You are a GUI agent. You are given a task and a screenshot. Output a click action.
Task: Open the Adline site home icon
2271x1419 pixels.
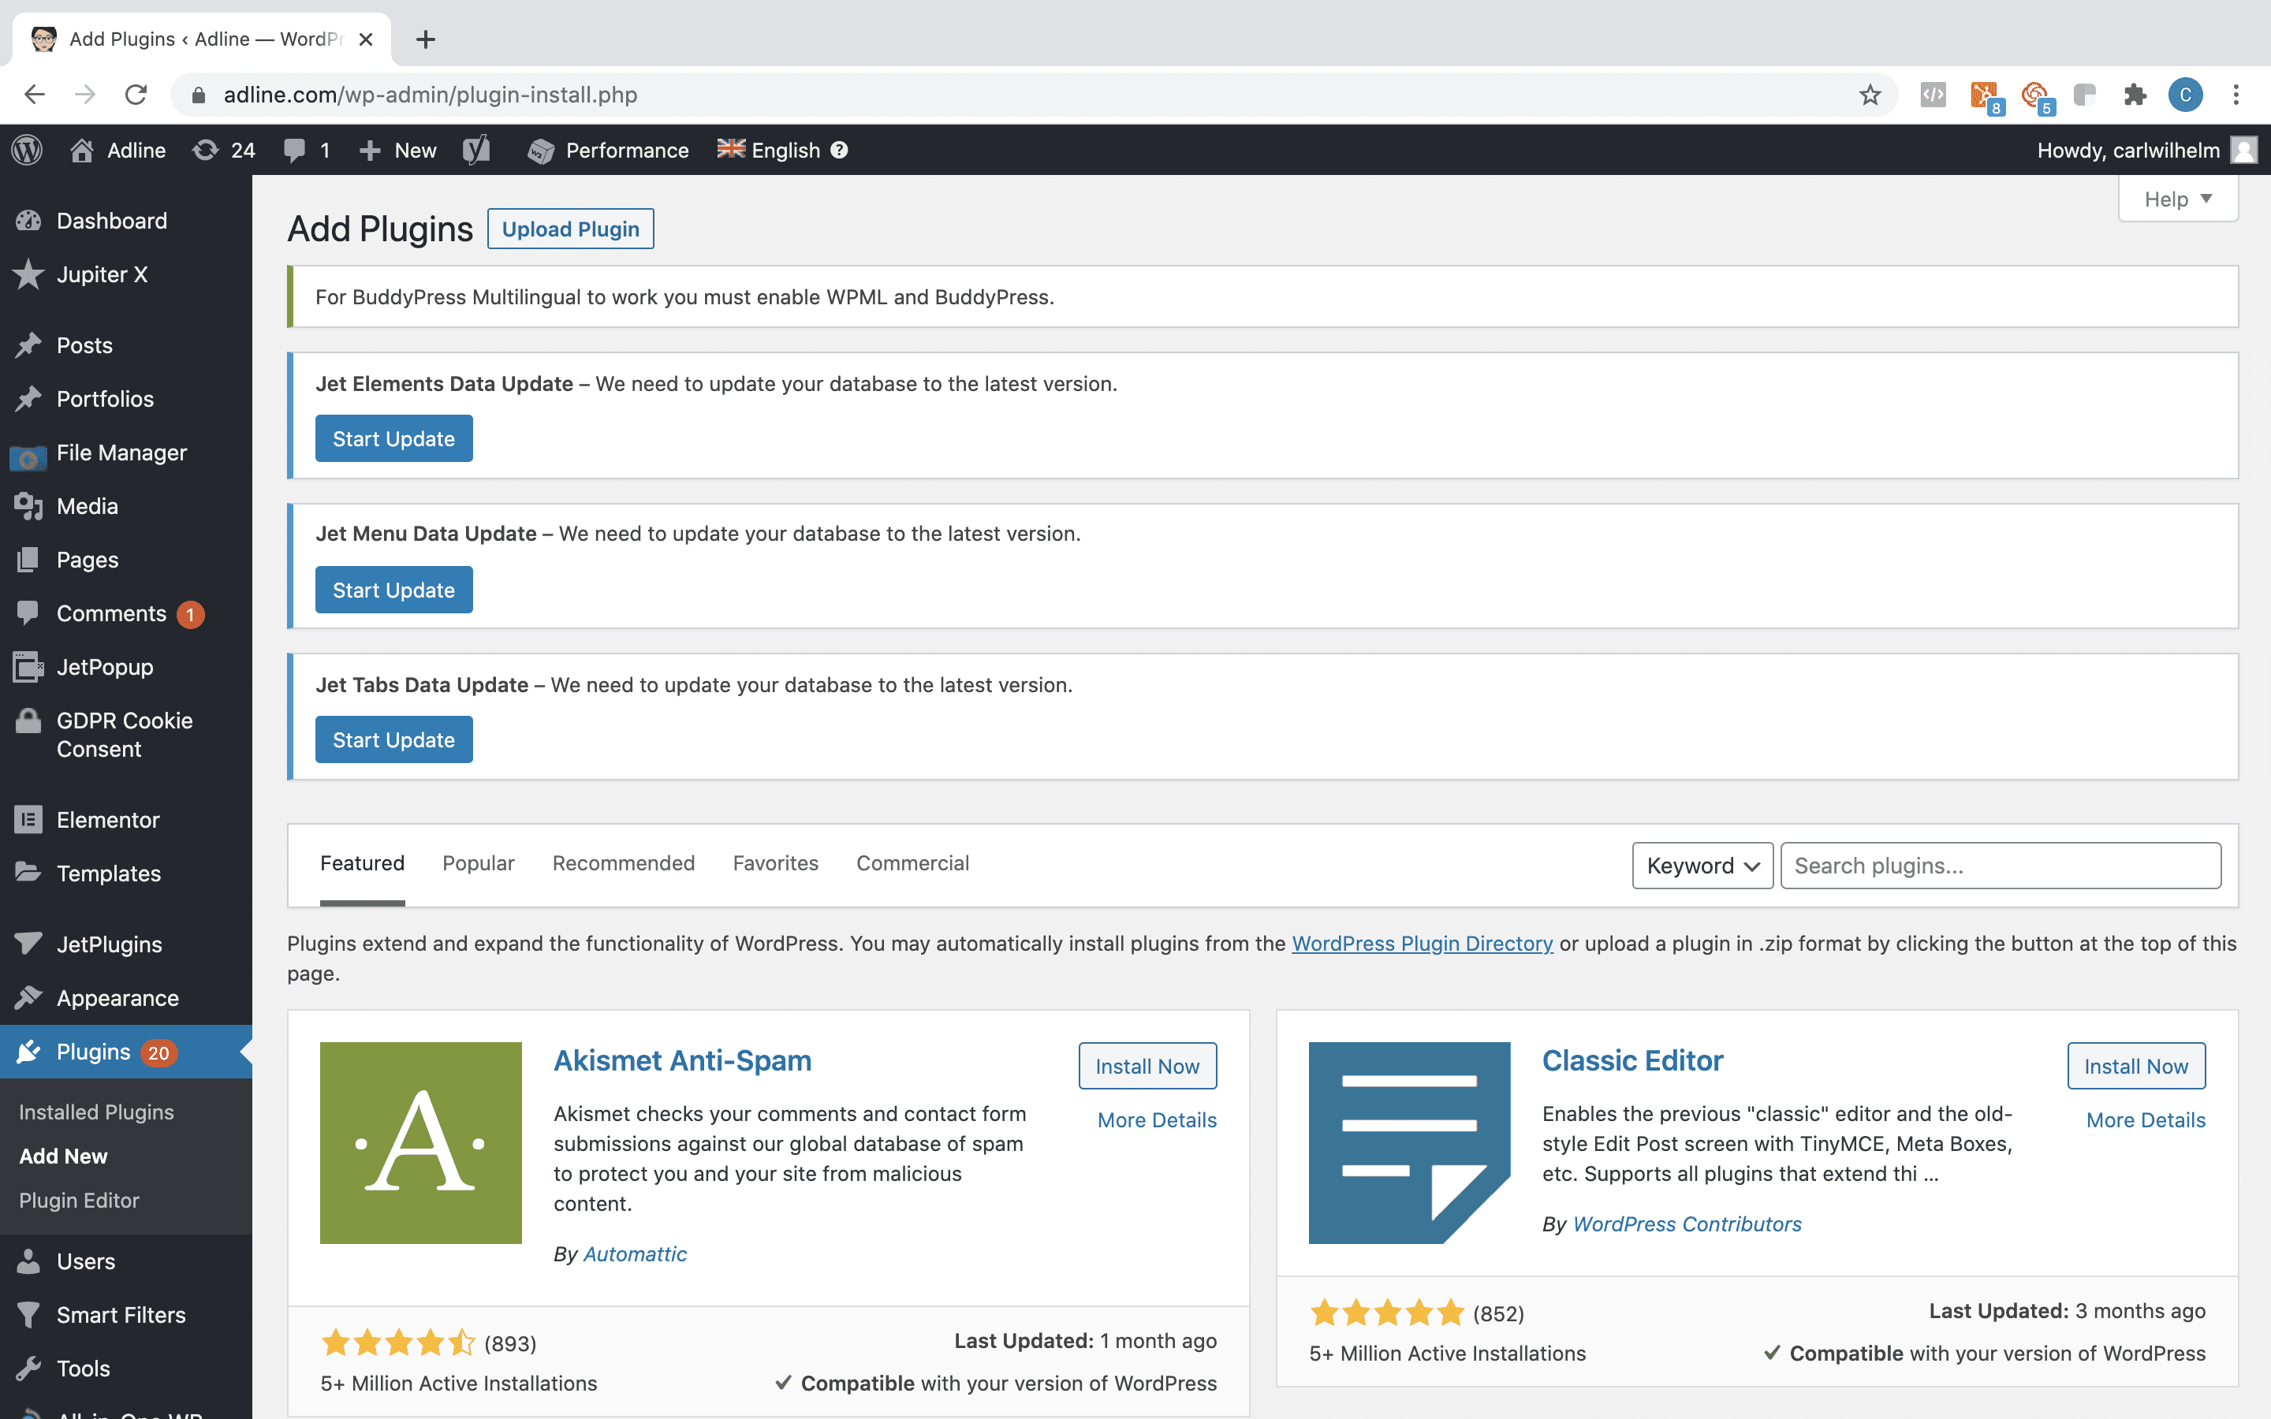82,150
